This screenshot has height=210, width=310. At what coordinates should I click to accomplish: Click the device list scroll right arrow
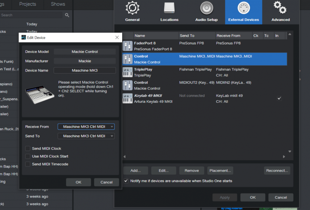click(x=284, y=157)
